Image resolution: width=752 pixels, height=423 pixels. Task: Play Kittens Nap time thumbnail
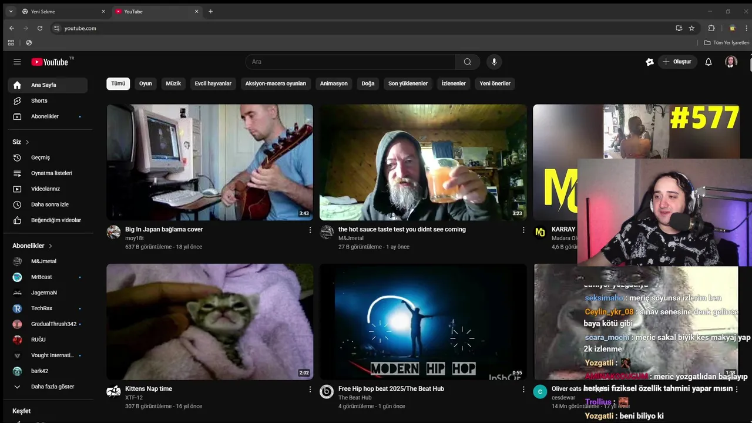pos(210,321)
